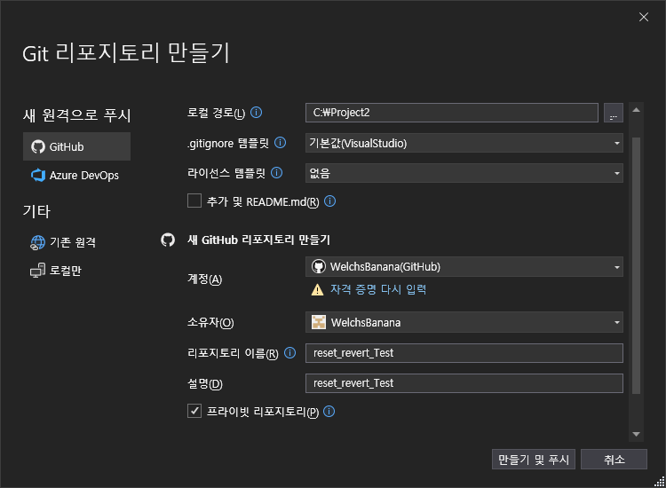Open the 계정 account dropdown
Image resolution: width=666 pixels, height=488 pixels.
tap(464, 266)
